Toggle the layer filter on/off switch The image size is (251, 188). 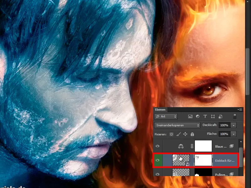[x=235, y=116]
